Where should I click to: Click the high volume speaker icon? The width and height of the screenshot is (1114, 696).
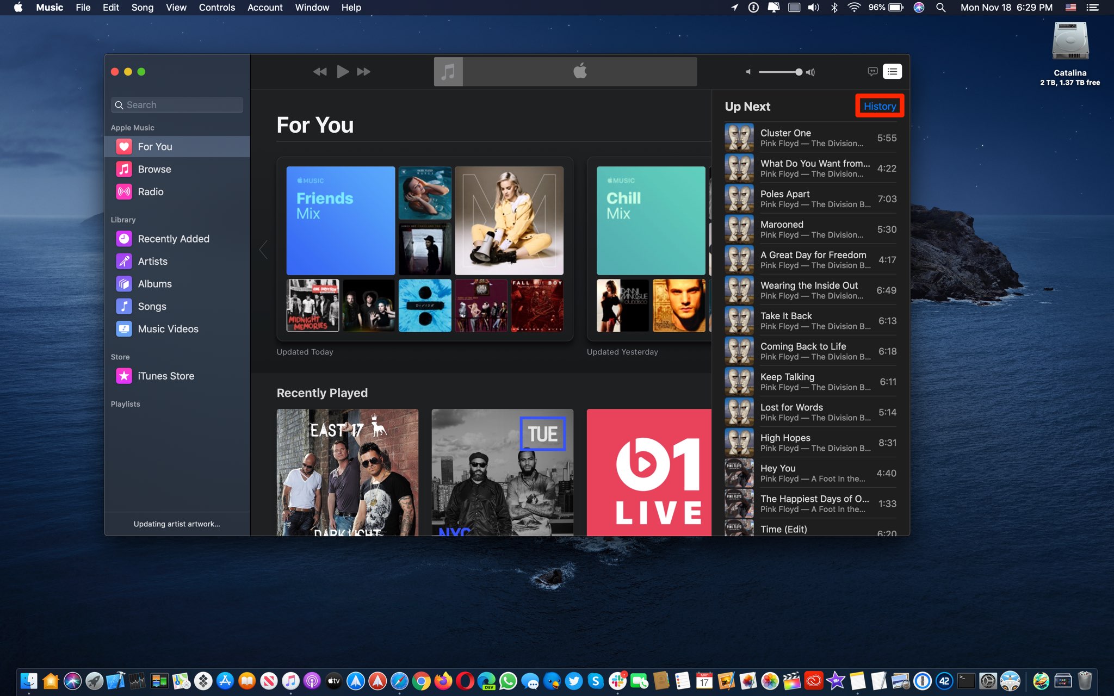pyautogui.click(x=810, y=72)
